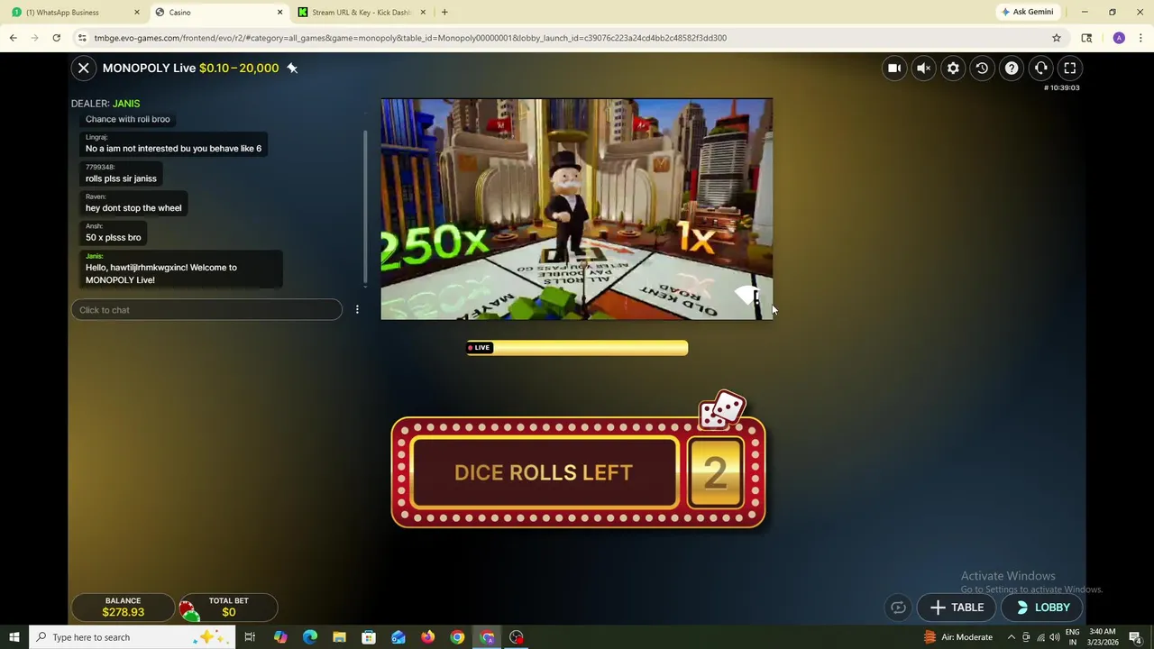This screenshot has width=1154, height=649.
Task: Click the DICE ROLLS LEFT banner
Action: click(x=544, y=473)
